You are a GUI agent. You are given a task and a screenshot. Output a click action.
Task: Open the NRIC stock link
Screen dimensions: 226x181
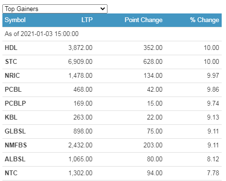coord(12,75)
